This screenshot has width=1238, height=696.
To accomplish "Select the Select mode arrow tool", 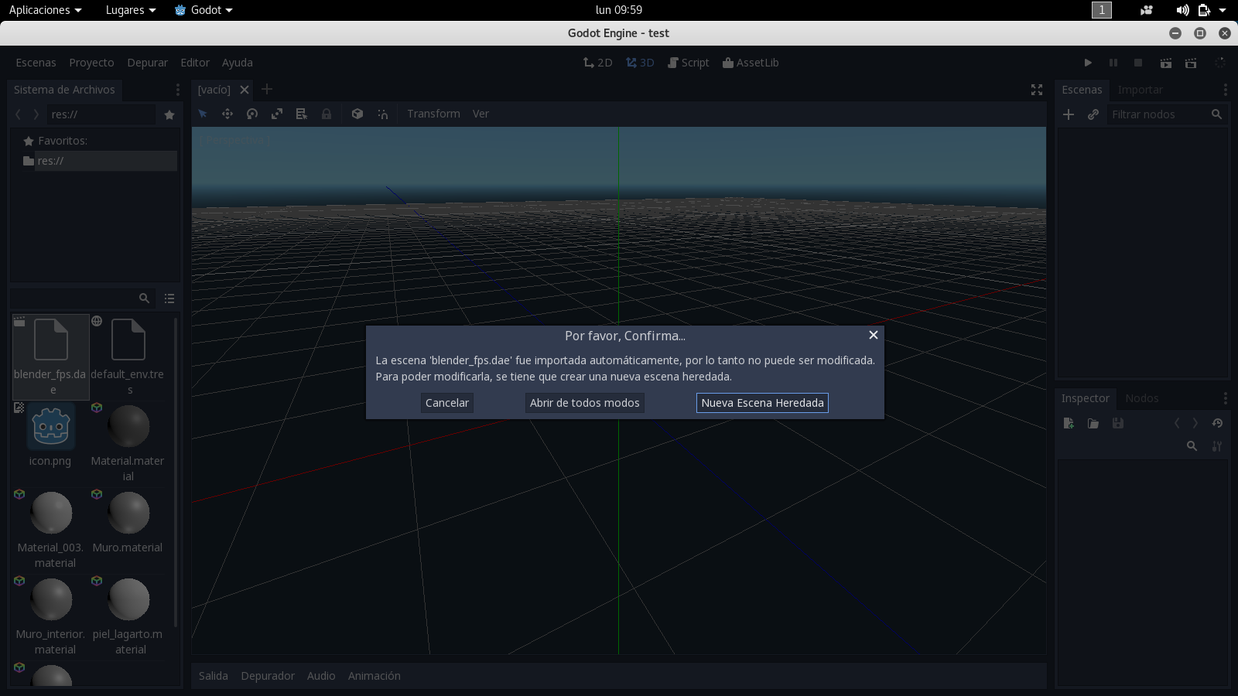I will click(203, 114).
